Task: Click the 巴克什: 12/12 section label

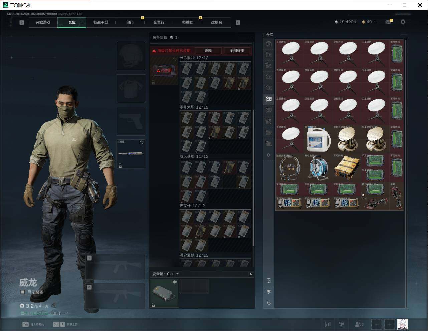Action: pos(192,206)
